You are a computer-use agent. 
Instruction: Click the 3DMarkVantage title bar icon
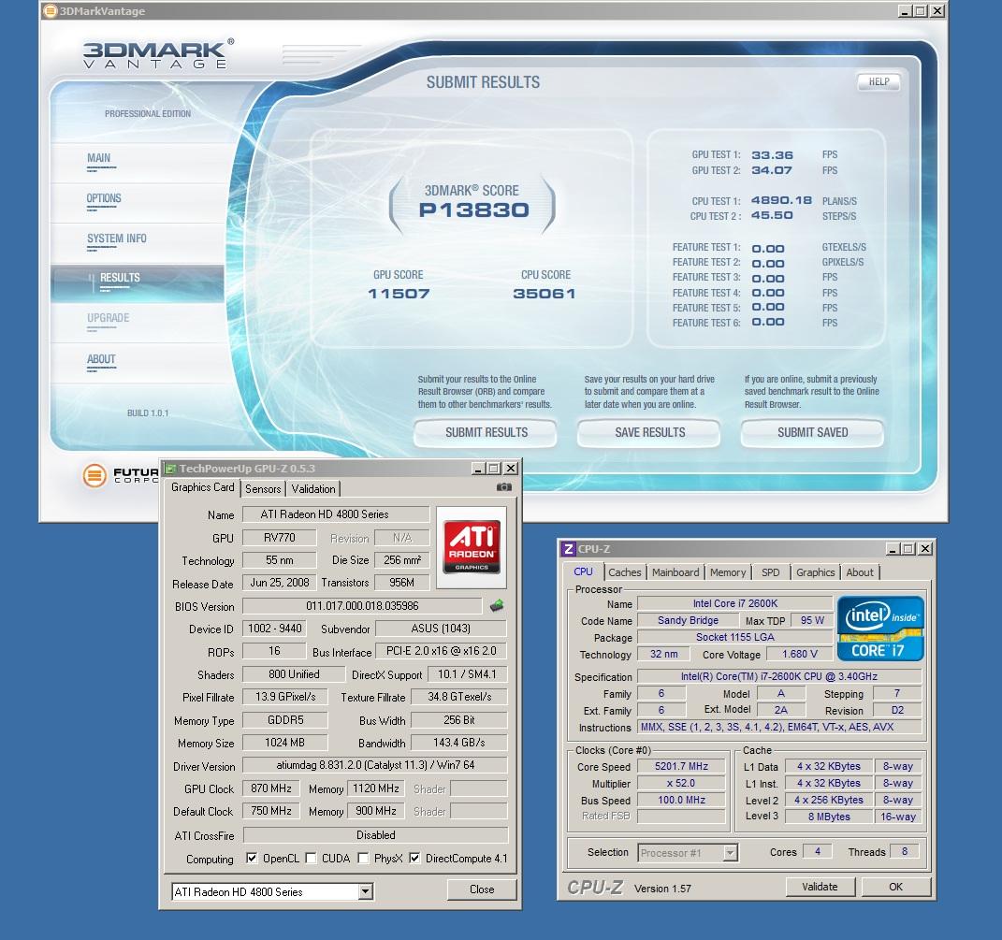tap(50, 11)
